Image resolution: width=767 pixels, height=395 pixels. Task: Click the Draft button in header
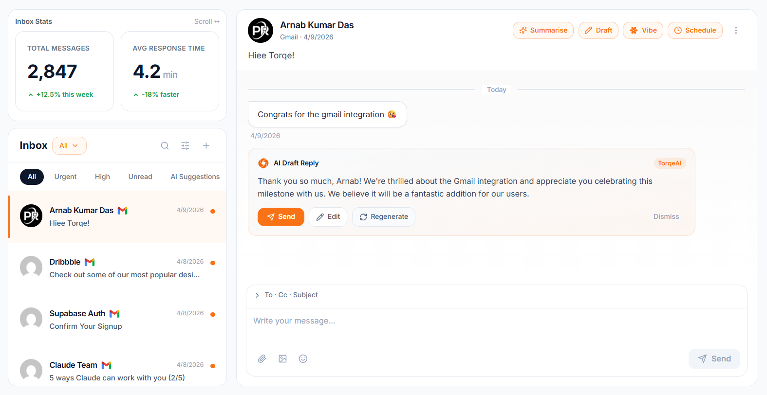point(599,30)
